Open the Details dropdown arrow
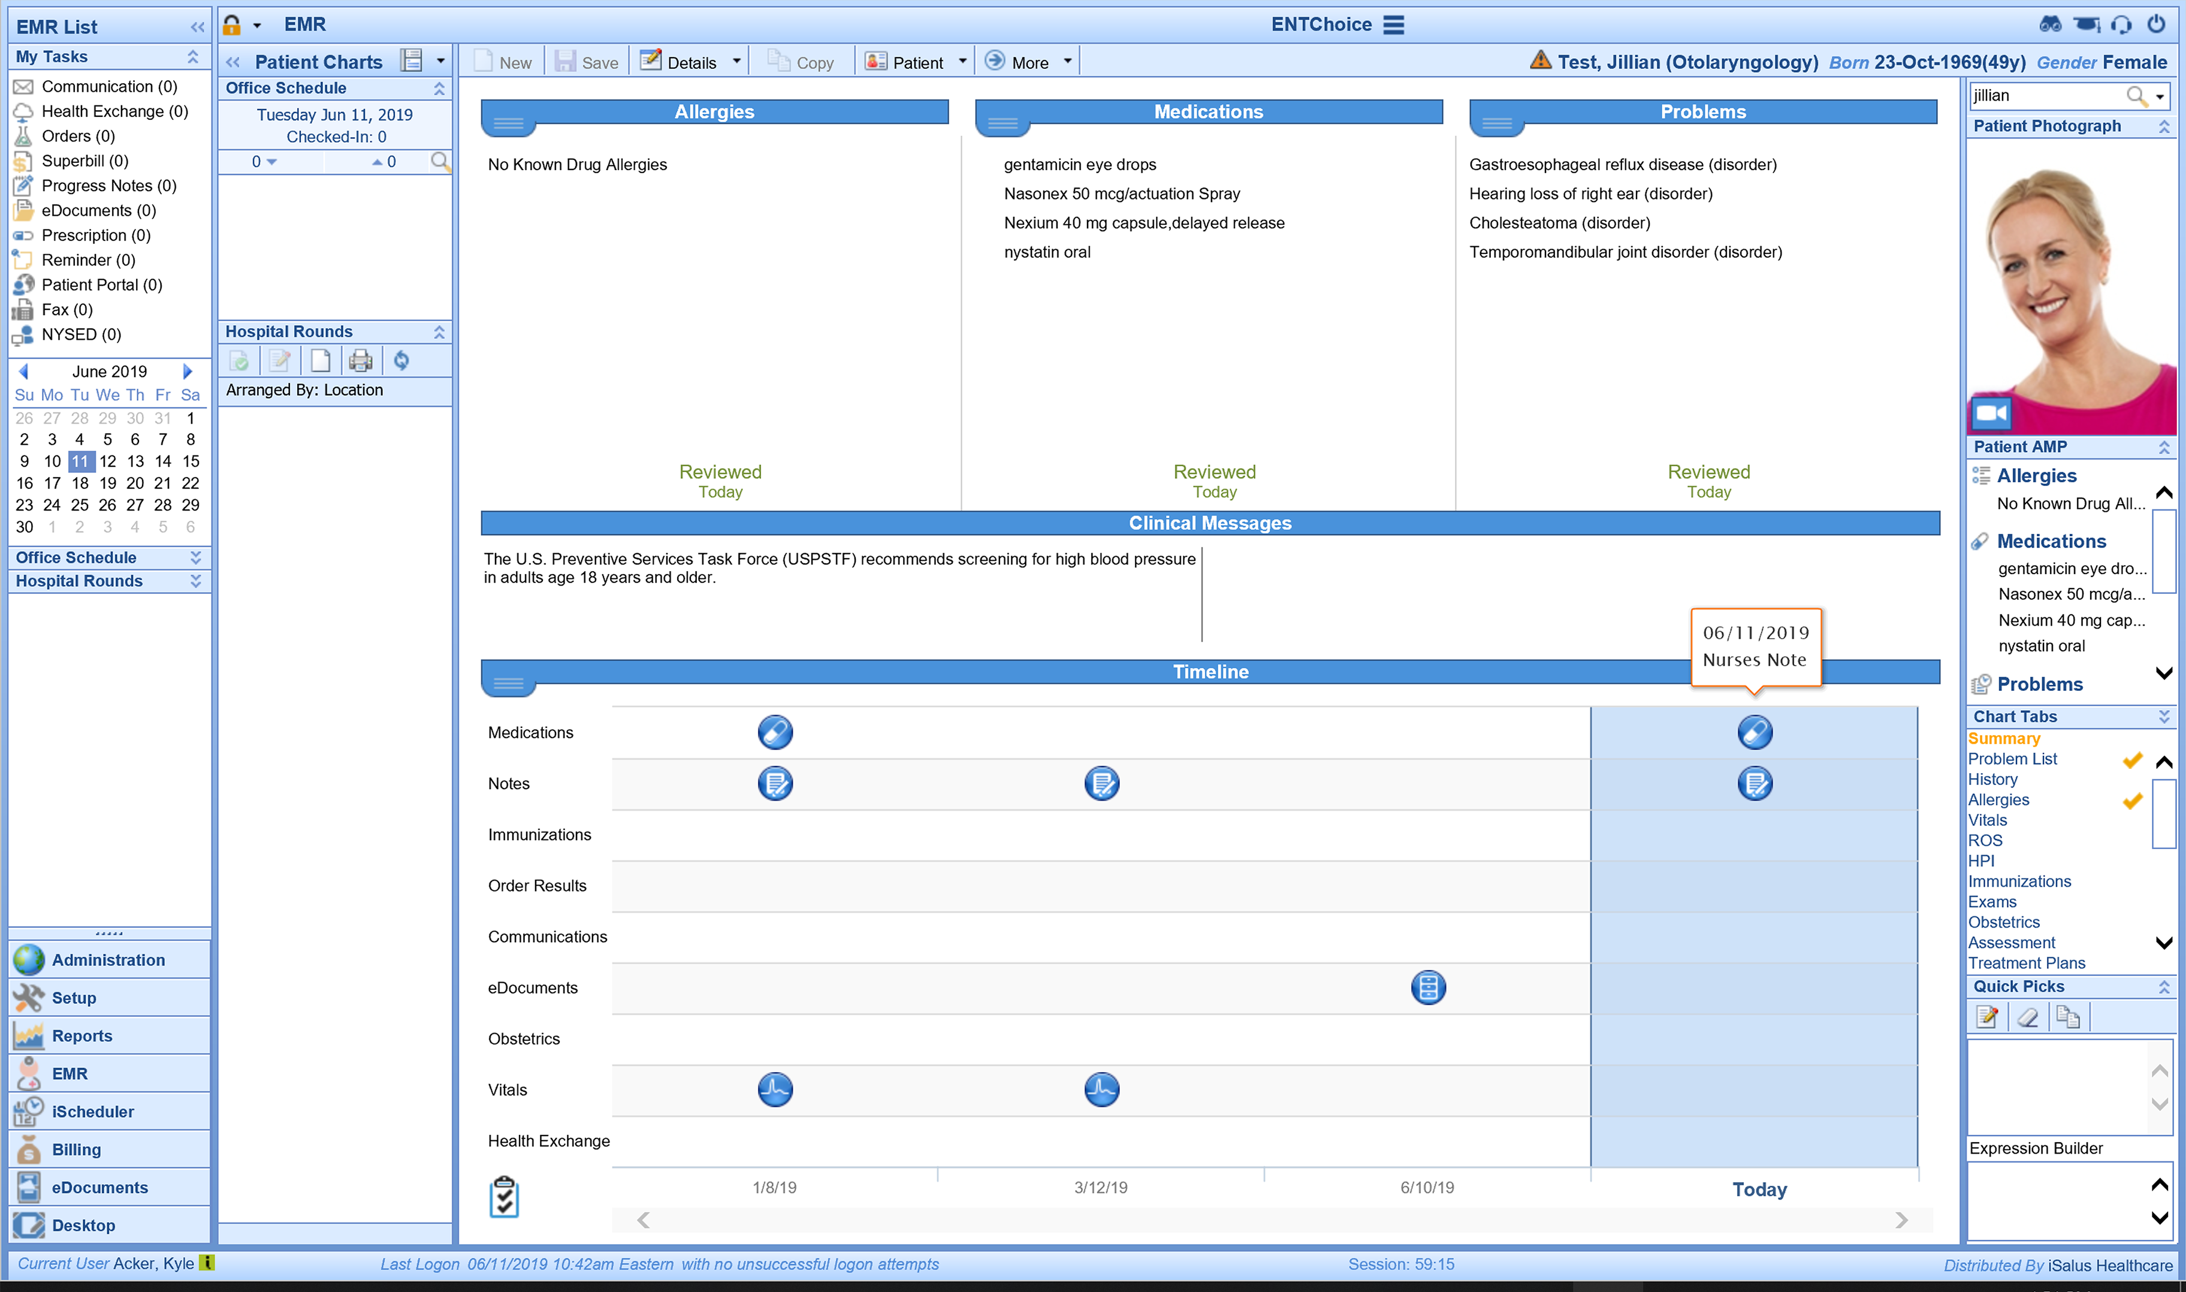The height and width of the screenshot is (1292, 2186). pos(736,62)
